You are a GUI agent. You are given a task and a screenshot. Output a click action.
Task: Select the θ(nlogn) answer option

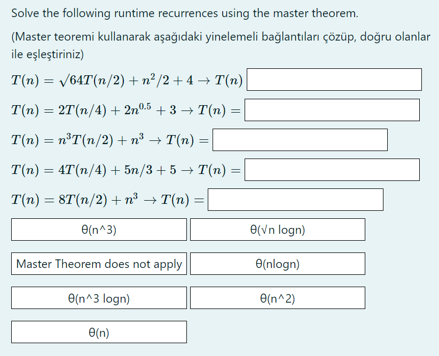tap(276, 264)
